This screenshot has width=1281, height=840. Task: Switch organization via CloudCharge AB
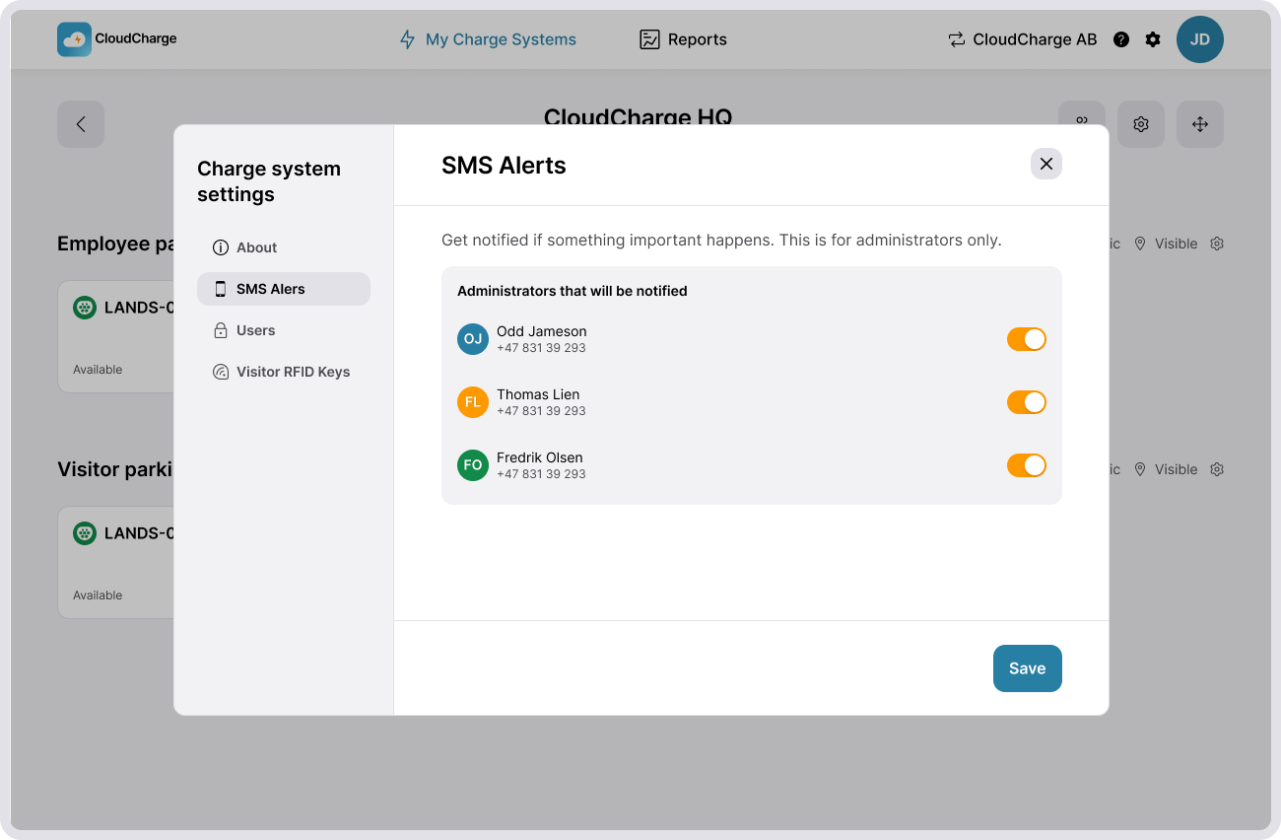click(x=1022, y=39)
